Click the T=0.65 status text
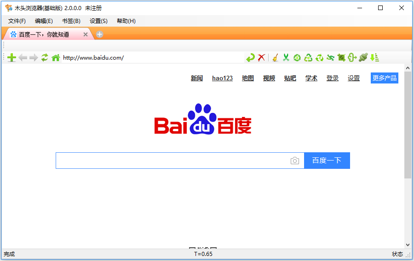 click(x=203, y=254)
